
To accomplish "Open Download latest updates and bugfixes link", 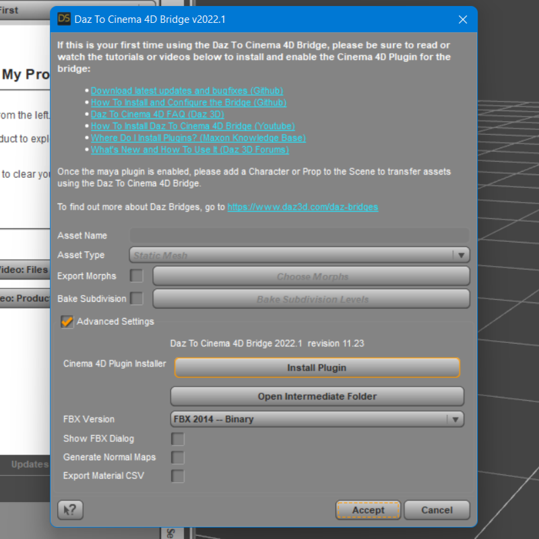I will [187, 91].
